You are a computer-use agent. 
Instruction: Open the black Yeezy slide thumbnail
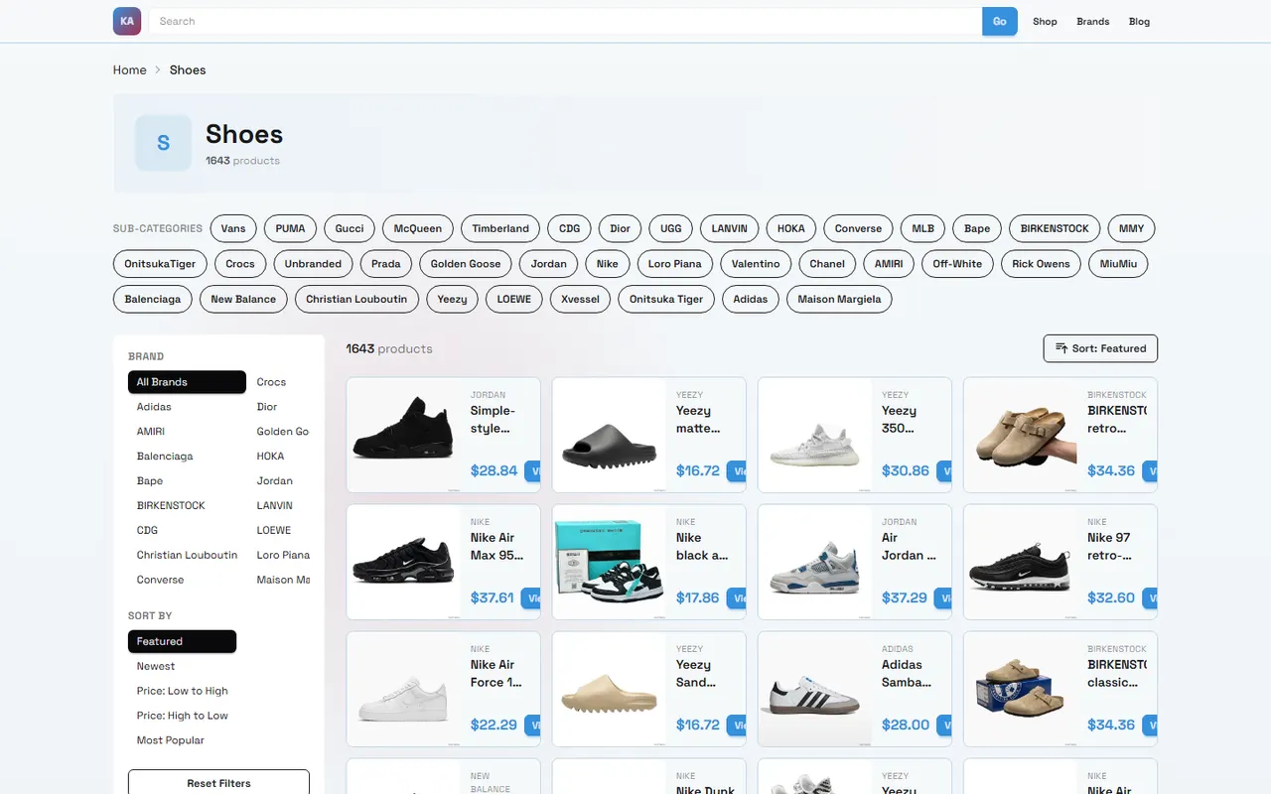[x=610, y=435]
